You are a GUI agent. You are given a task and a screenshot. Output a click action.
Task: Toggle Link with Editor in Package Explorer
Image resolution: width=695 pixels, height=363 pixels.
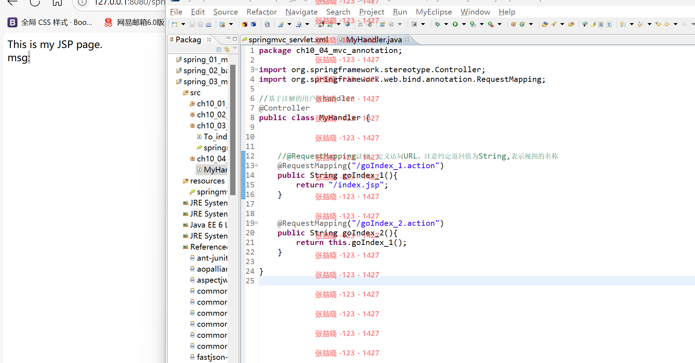coord(227,49)
